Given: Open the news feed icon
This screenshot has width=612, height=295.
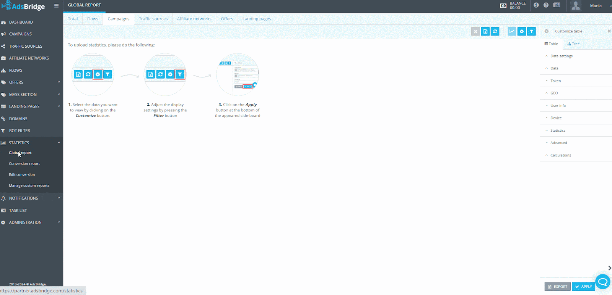Looking at the screenshot, I should (557, 5).
